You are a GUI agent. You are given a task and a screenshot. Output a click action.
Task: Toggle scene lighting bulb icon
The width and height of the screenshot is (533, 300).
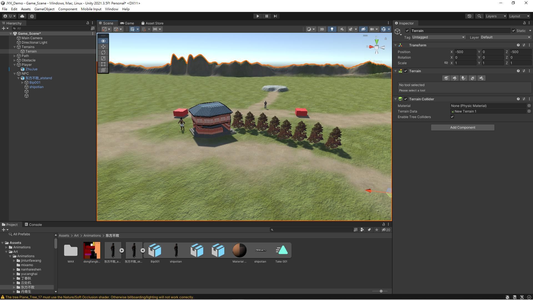coord(332,29)
